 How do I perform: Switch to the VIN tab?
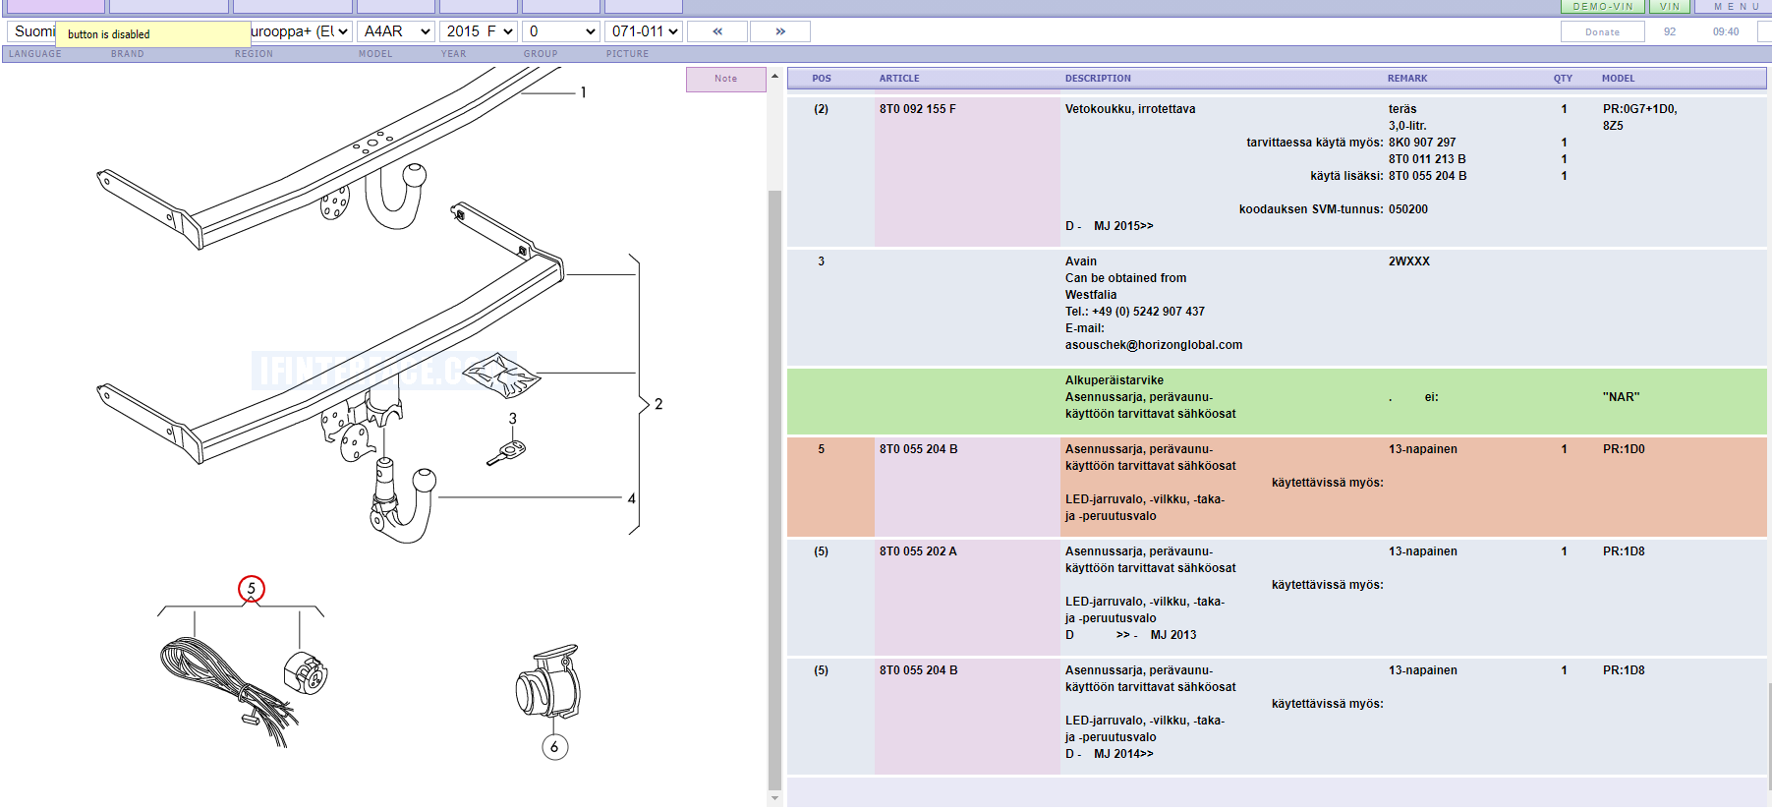pos(1670,6)
